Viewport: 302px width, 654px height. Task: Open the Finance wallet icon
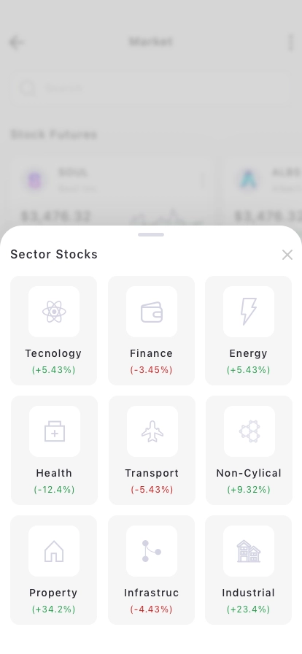pyautogui.click(x=152, y=312)
